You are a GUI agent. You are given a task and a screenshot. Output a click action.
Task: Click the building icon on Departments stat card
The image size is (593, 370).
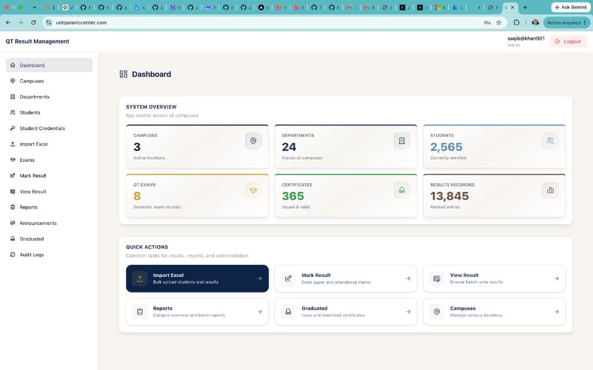[x=402, y=141]
